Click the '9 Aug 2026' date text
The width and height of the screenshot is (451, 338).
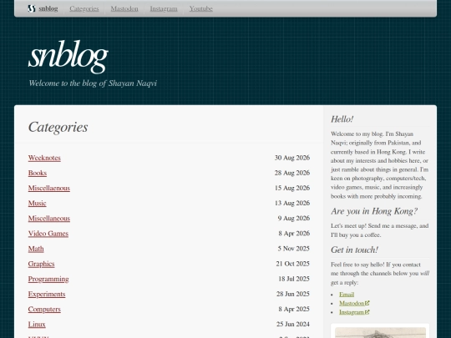(294, 218)
